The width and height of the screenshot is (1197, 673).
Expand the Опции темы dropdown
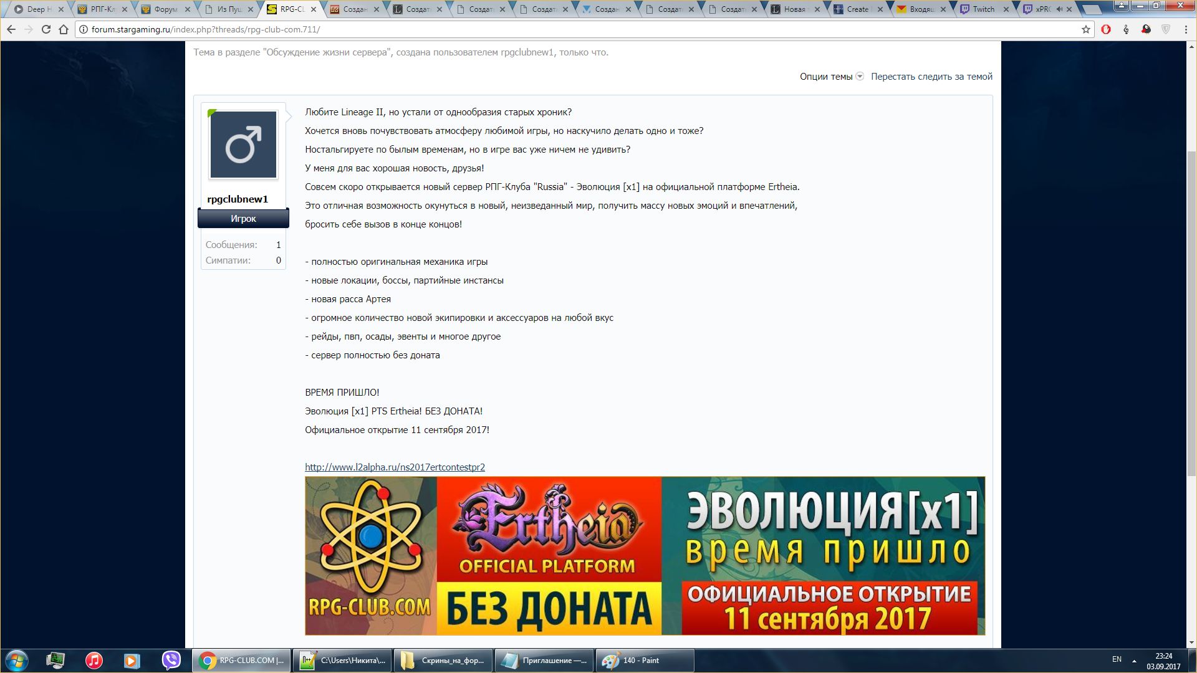pos(832,77)
